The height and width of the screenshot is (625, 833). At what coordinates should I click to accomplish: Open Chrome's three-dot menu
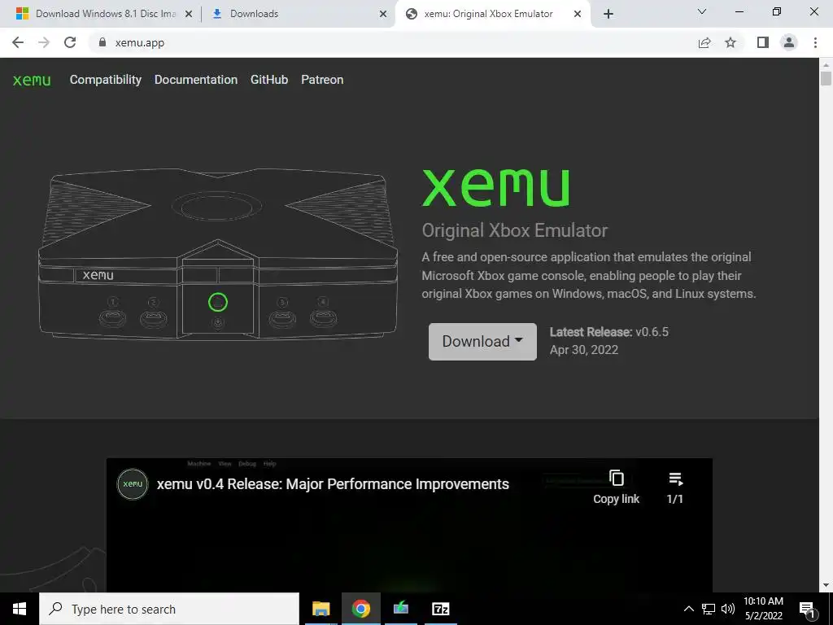click(x=815, y=42)
